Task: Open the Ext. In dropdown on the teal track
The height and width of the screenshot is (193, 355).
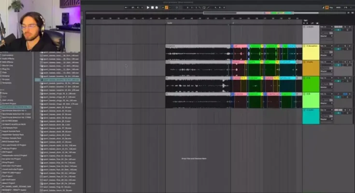Action: pyautogui.click(x=324, y=110)
